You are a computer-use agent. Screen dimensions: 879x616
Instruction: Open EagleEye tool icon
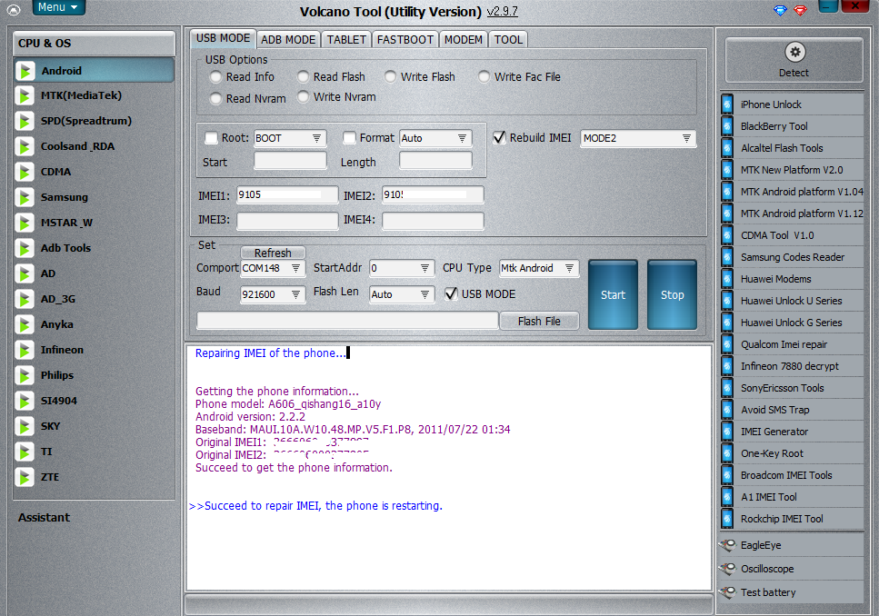[x=727, y=545]
